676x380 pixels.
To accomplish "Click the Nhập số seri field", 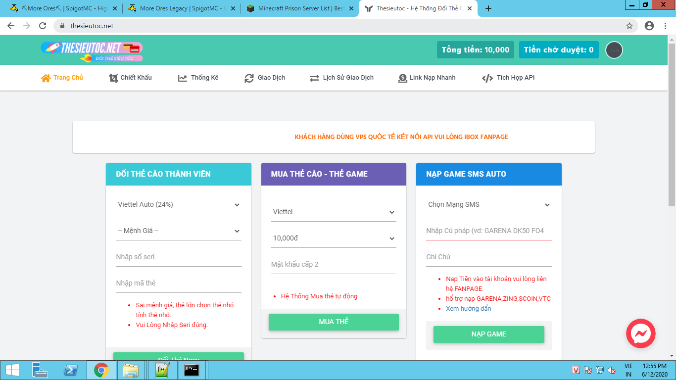I will click(x=179, y=257).
